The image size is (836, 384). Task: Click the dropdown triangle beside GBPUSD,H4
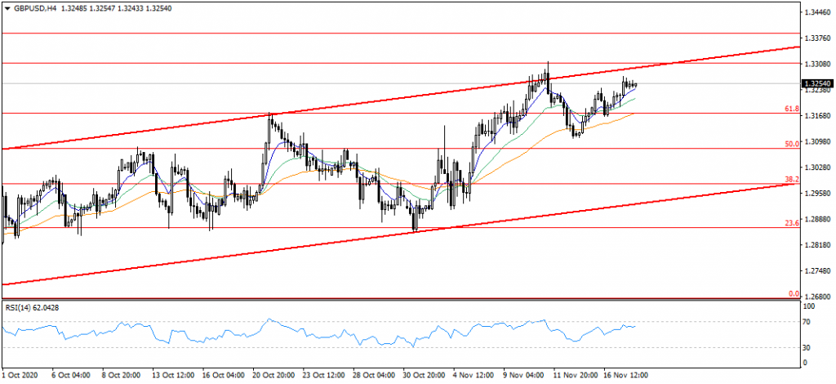pyautogui.click(x=7, y=7)
